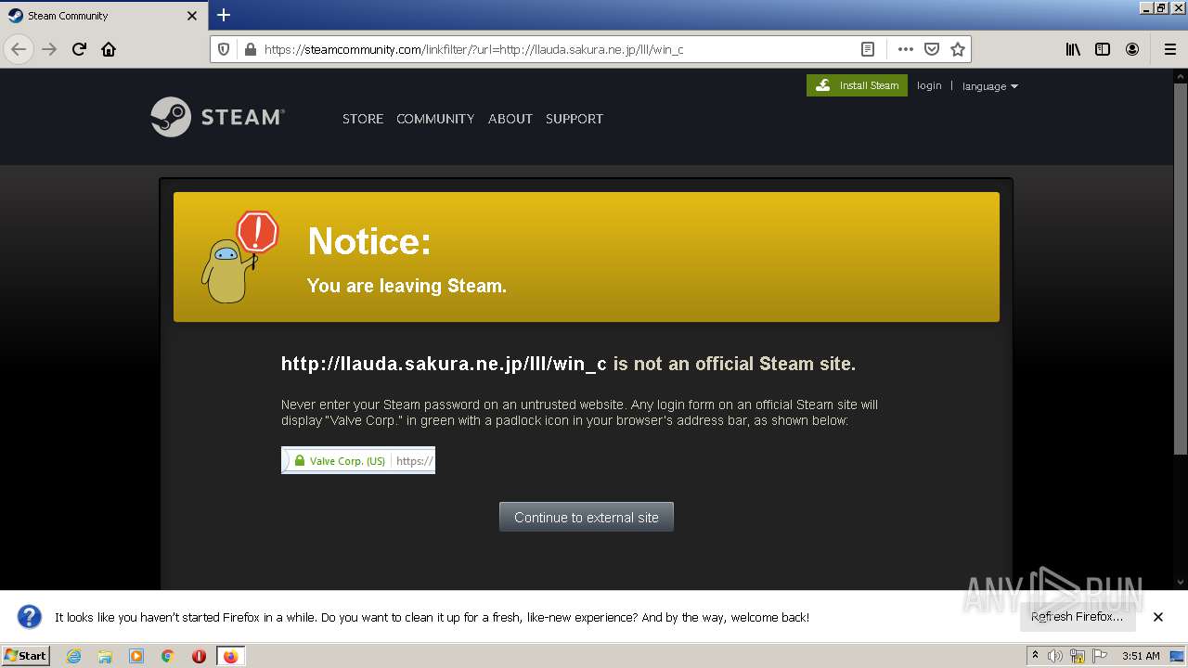1188x668 pixels.
Task: Launch Internet Explorer from taskbar
Action: tap(73, 656)
